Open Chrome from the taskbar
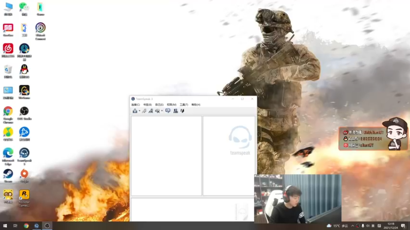 pyautogui.click(x=26, y=226)
